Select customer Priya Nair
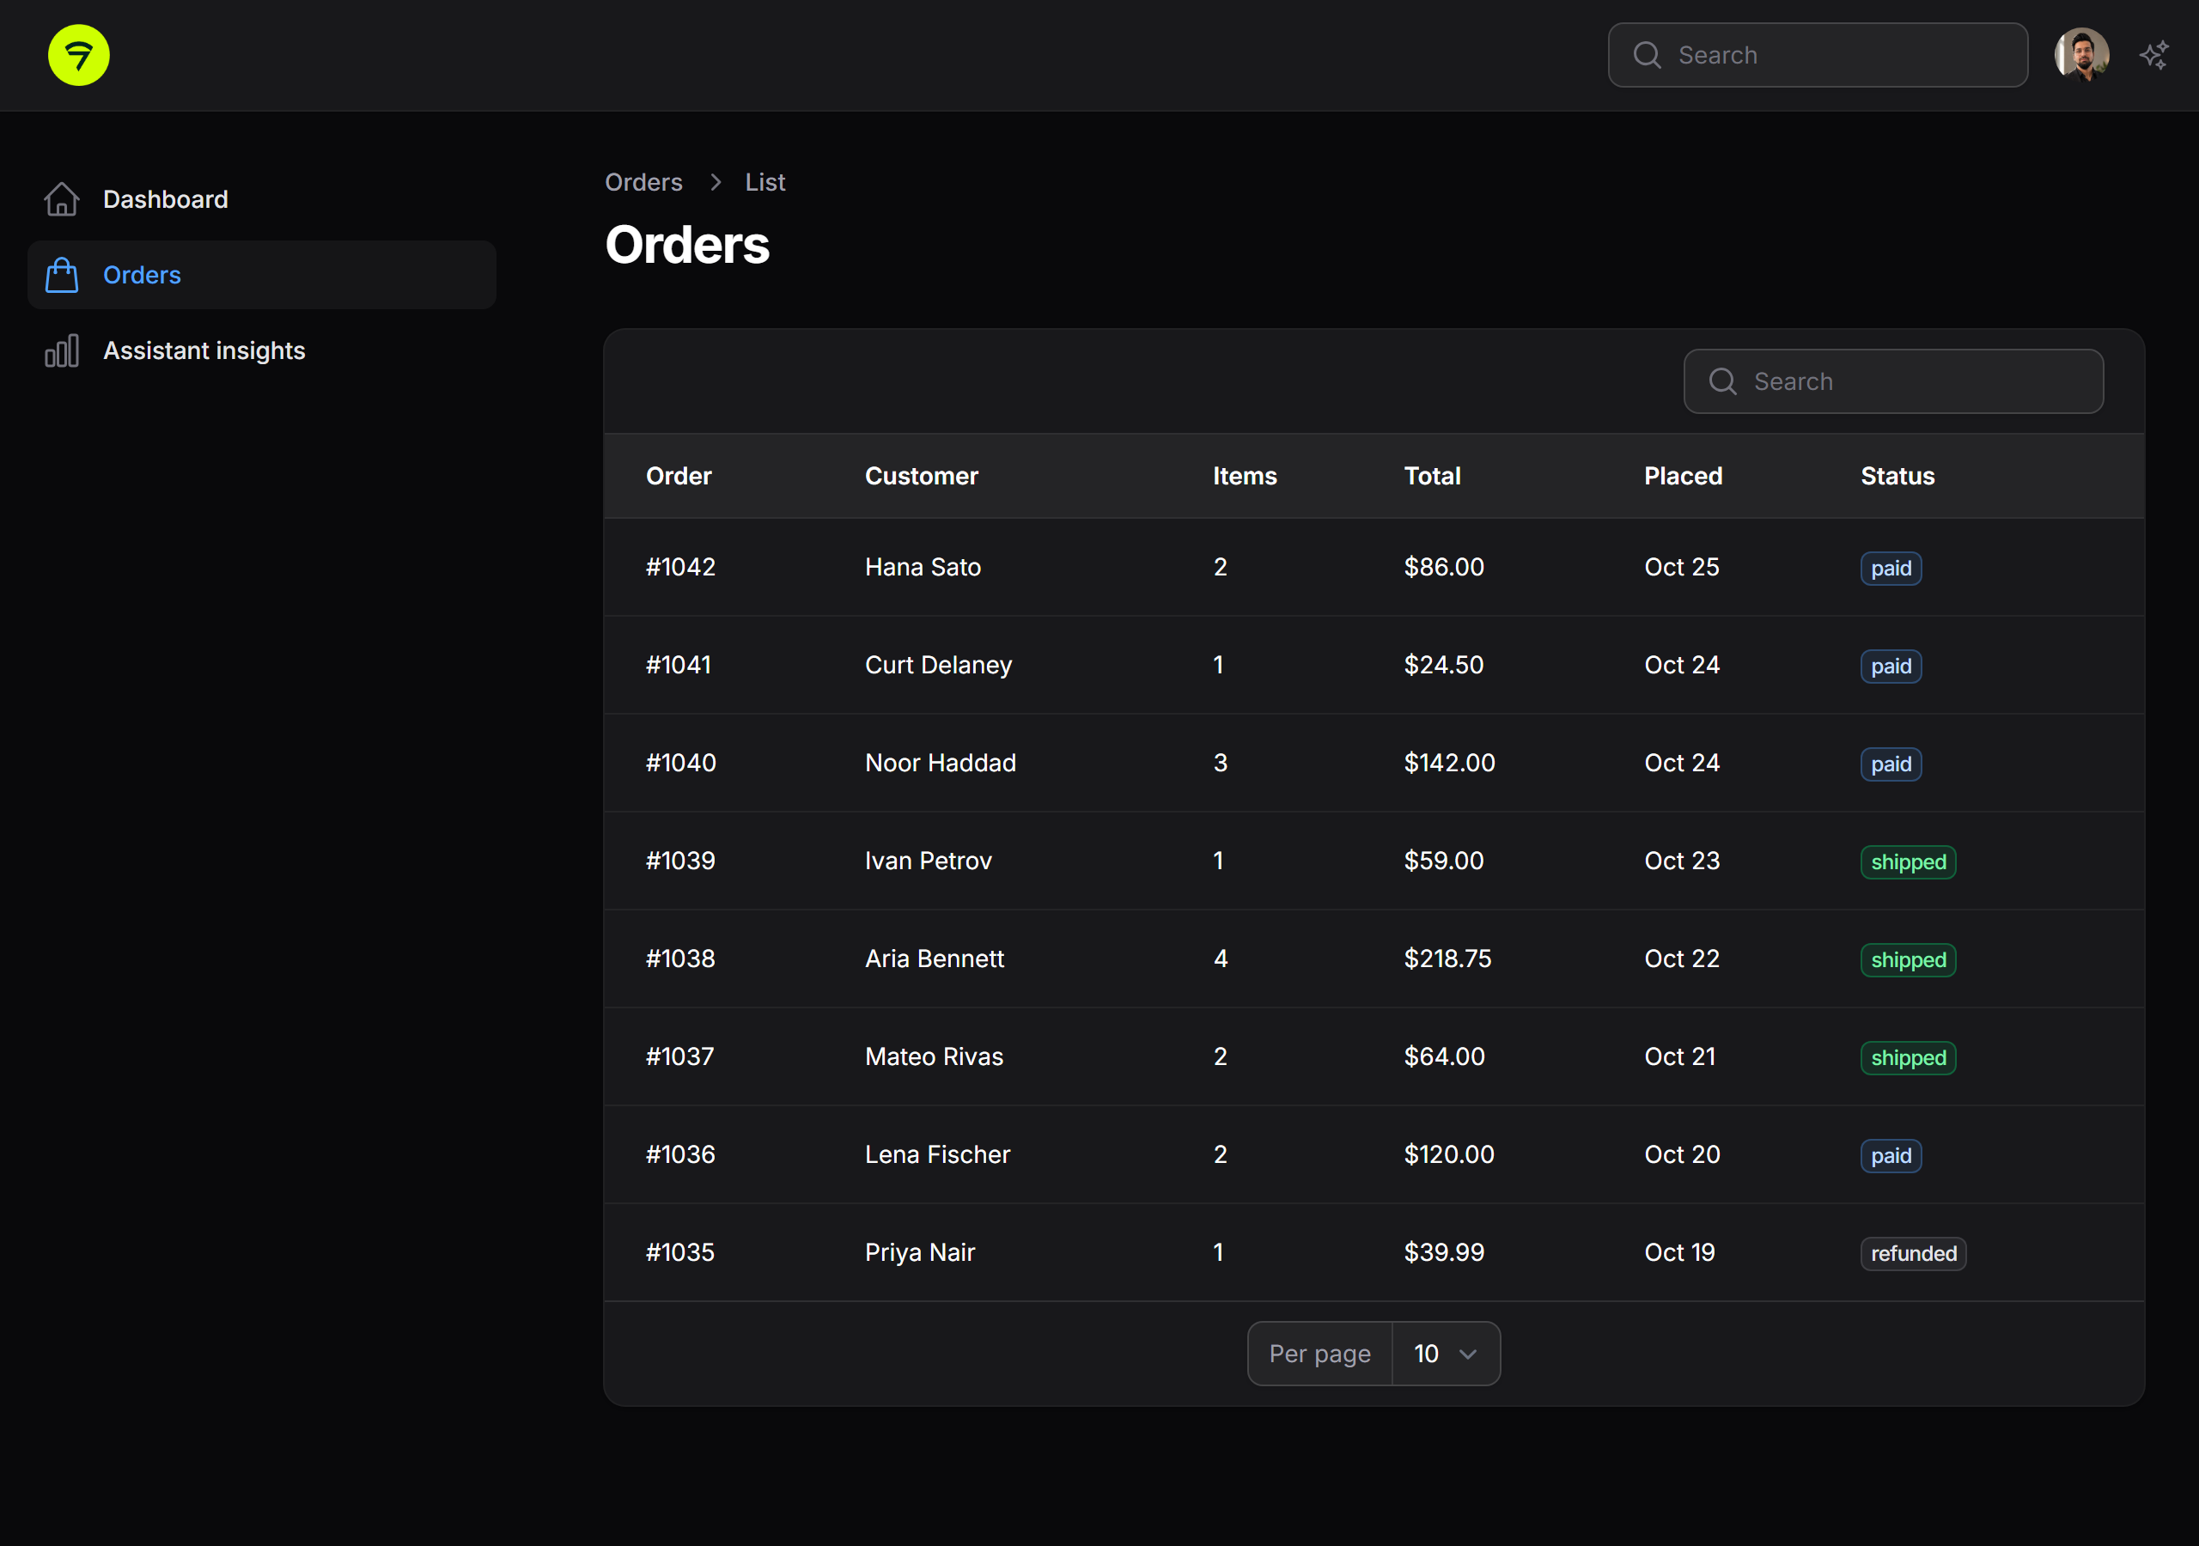 coord(919,1252)
